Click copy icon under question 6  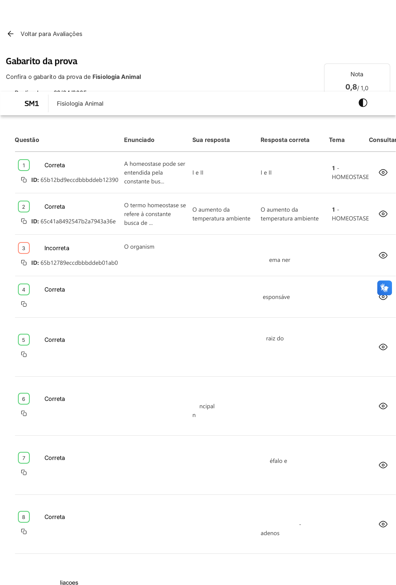point(24,413)
